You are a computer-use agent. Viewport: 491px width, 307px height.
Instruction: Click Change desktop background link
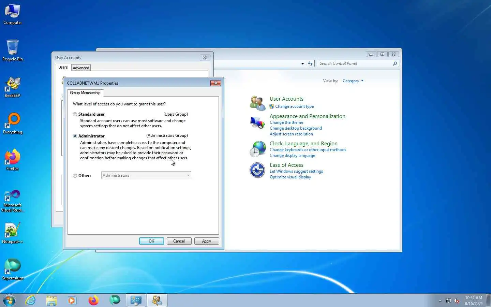(296, 128)
